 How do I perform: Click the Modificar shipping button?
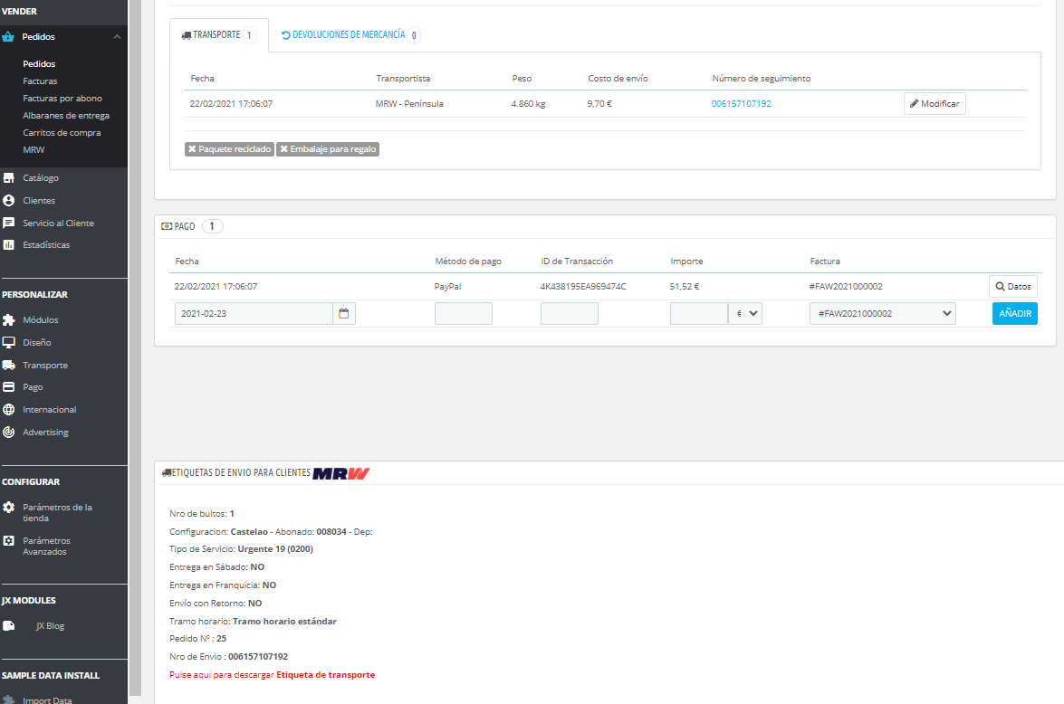pos(935,104)
